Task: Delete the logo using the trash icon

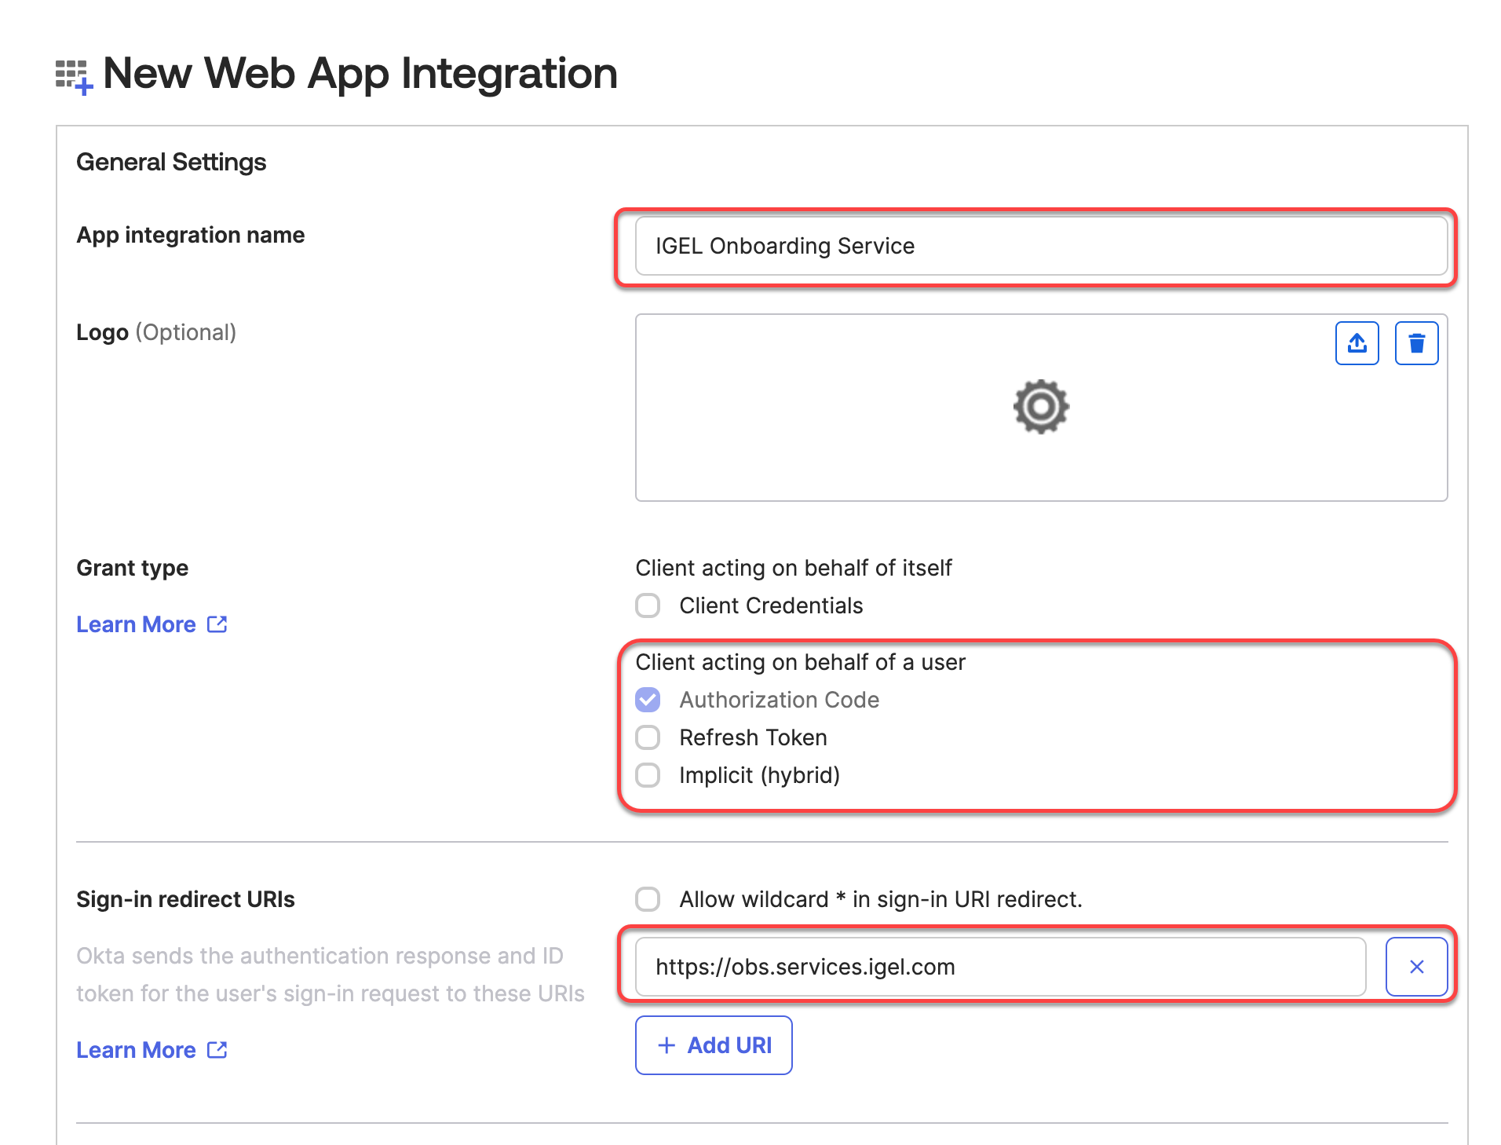Action: (1415, 343)
